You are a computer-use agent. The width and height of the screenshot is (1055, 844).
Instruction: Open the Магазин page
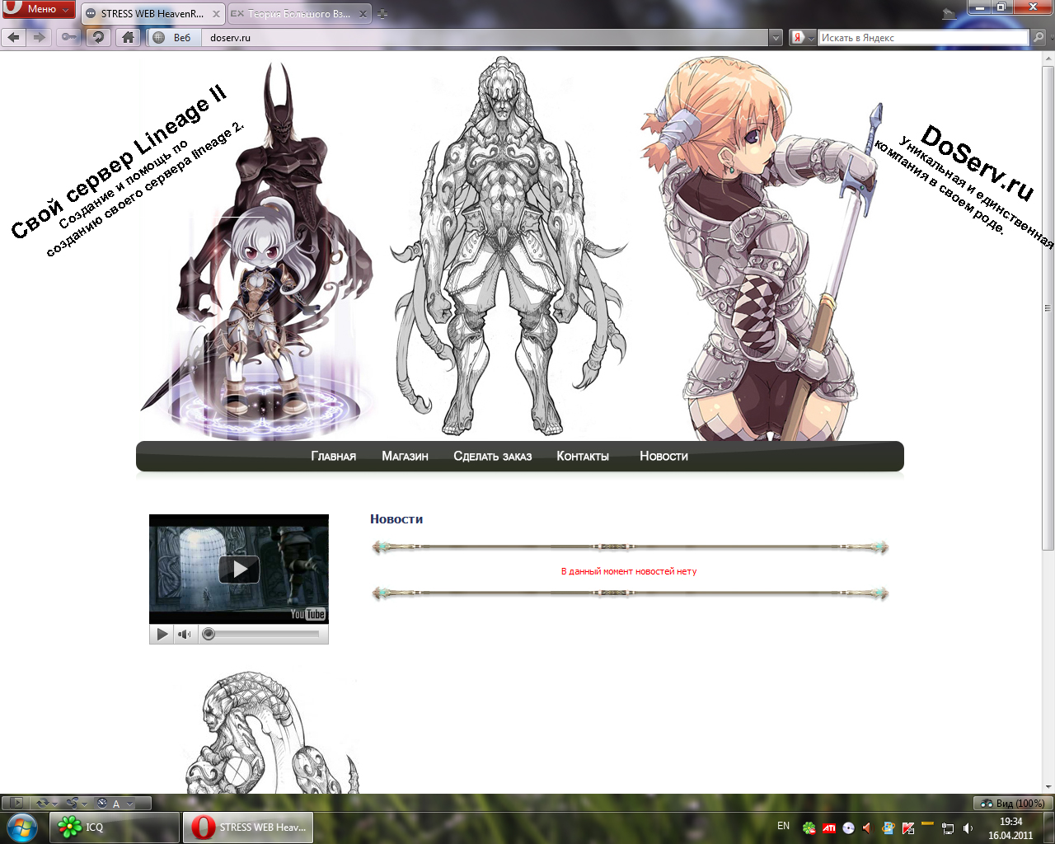tap(405, 456)
